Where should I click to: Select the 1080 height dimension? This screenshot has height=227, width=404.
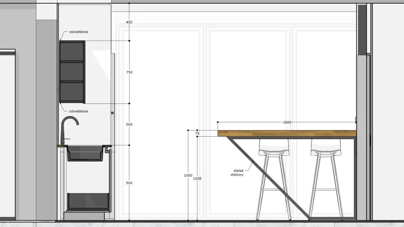point(188,175)
